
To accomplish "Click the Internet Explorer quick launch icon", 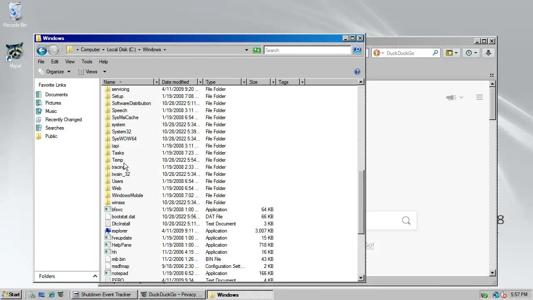I will tap(51, 295).
